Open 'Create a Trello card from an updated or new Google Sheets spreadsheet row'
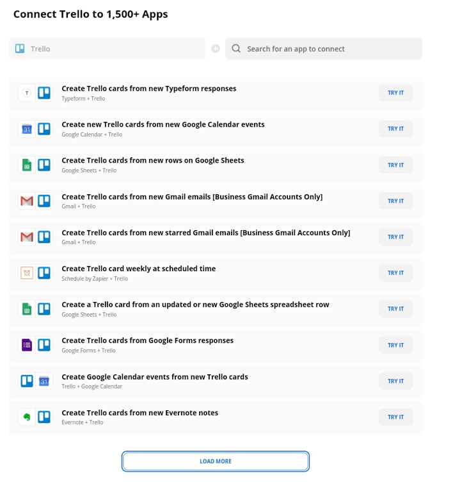 196,304
